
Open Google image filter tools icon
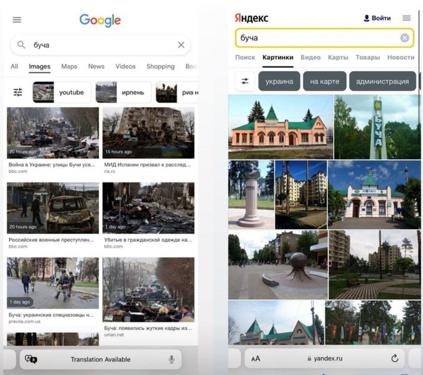coord(18,92)
